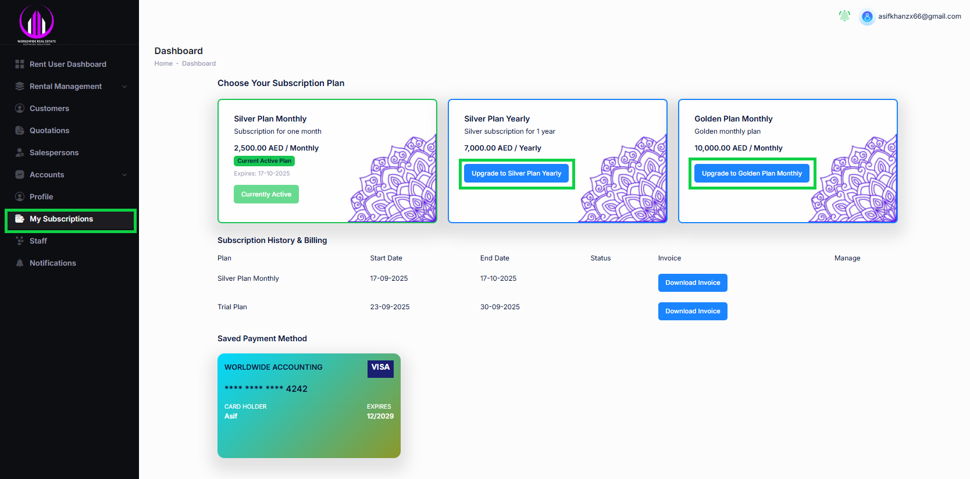Open the notification bell in header
This screenshot has height=479, width=970.
click(844, 16)
